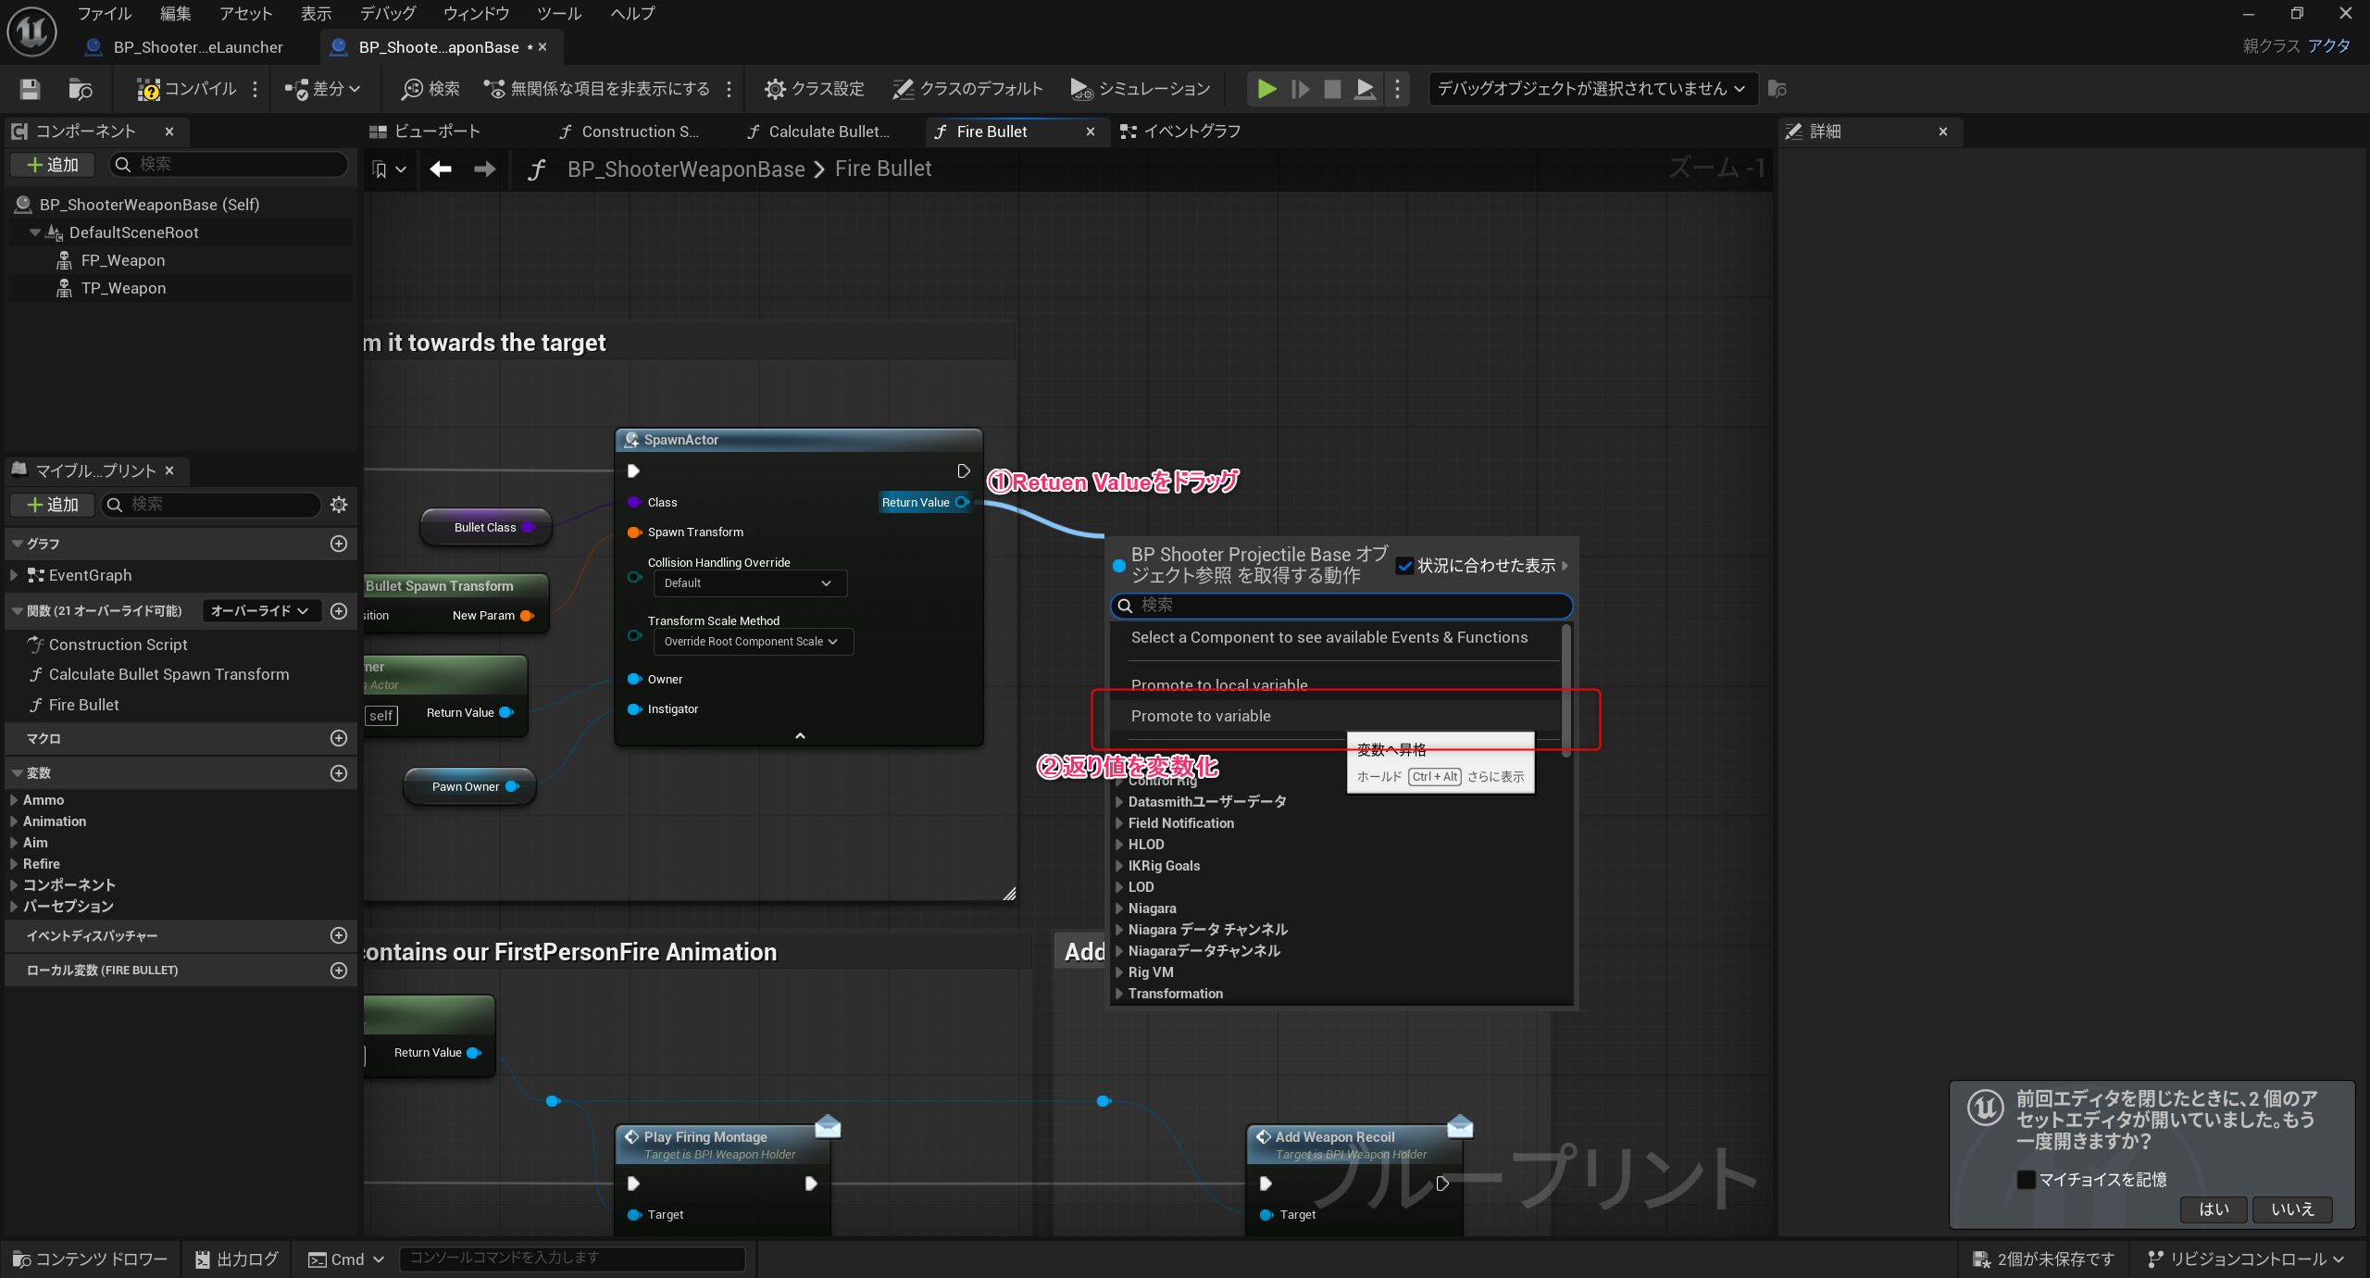The image size is (2370, 1278).
Task: Click the context menu search field
Action: [x=1342, y=605]
